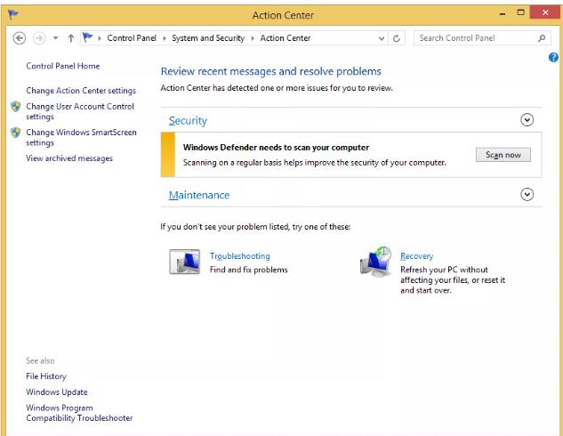This screenshot has width=563, height=436.
Task: Minimize the Action Center window
Action: [x=503, y=14]
